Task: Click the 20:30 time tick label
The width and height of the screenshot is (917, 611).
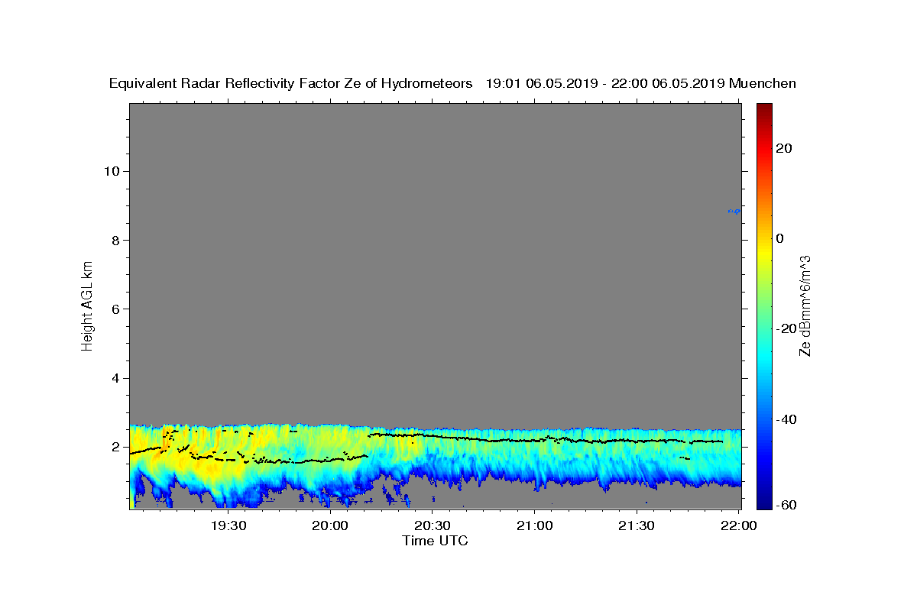Action: (x=432, y=525)
